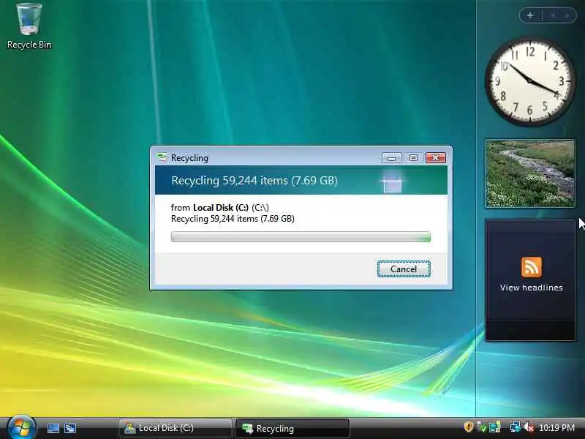Click Show Desktop in Quick Launch
585x439 pixels.
coord(53,428)
